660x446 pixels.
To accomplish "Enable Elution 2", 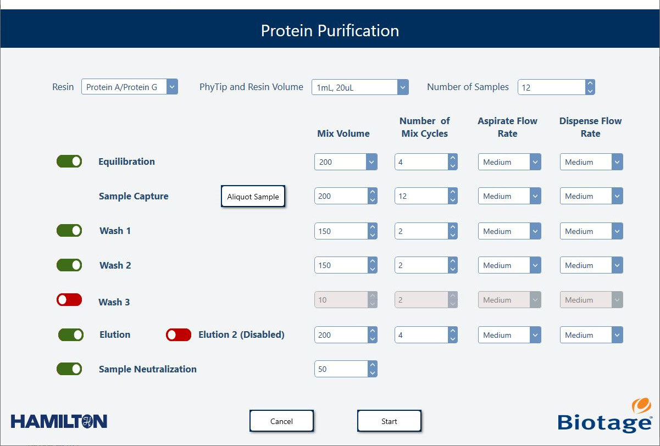I will (178, 335).
